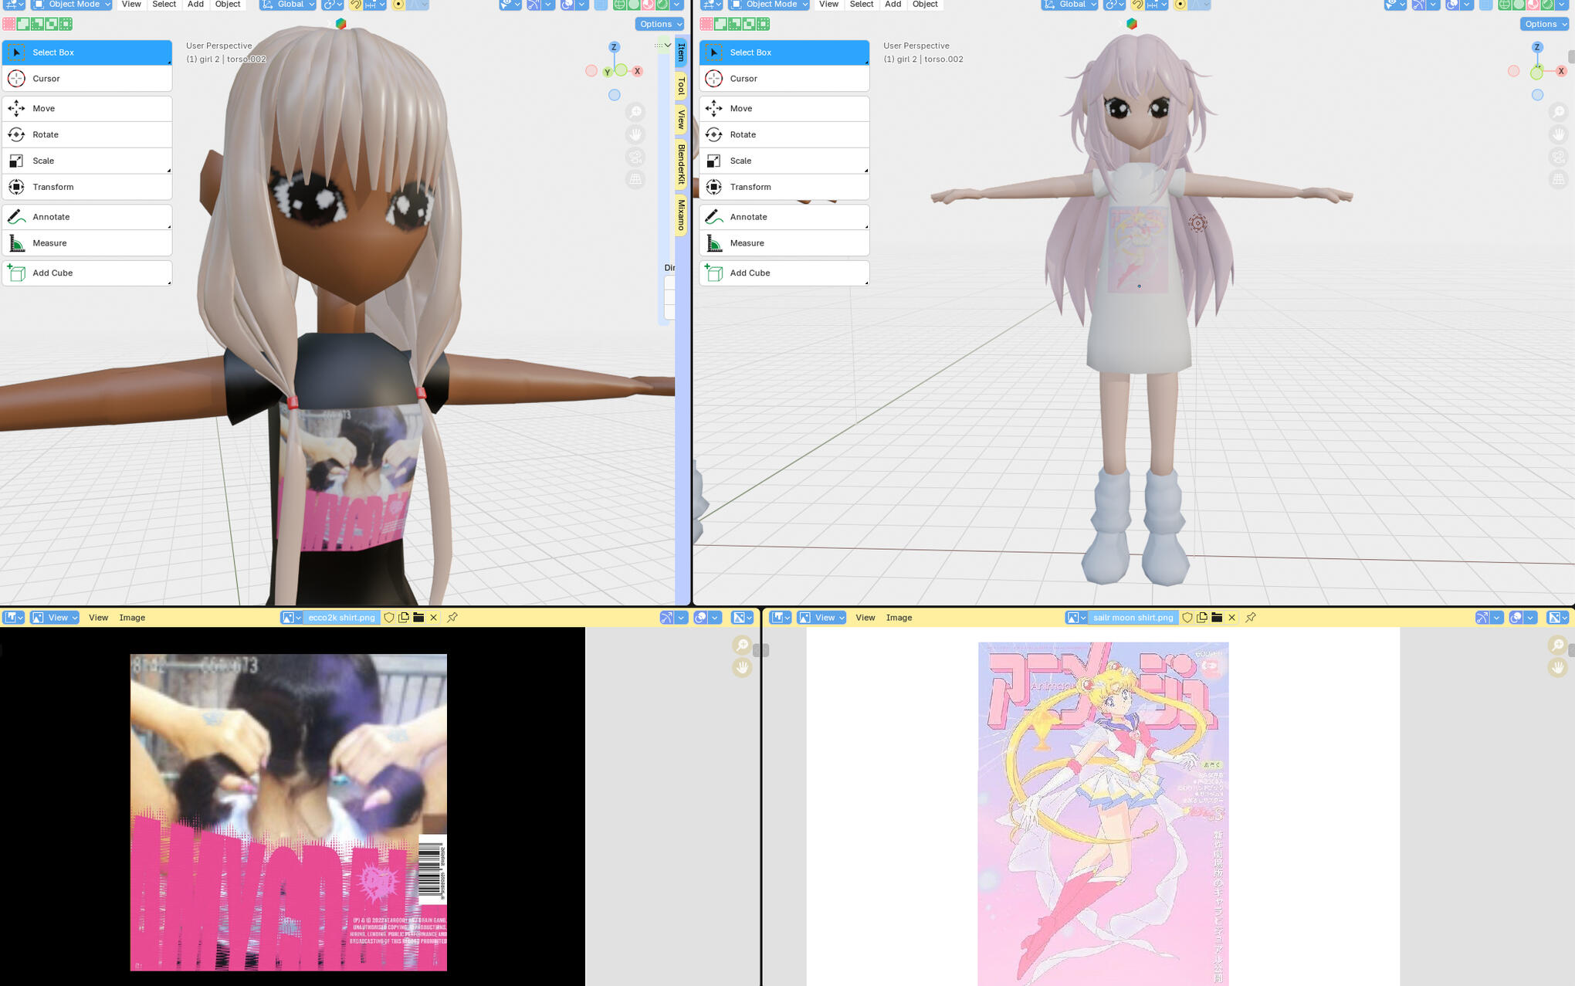This screenshot has height=986, width=1575.
Task: Open Global transform orientation dropdown in right viewport
Action: pos(1069,5)
